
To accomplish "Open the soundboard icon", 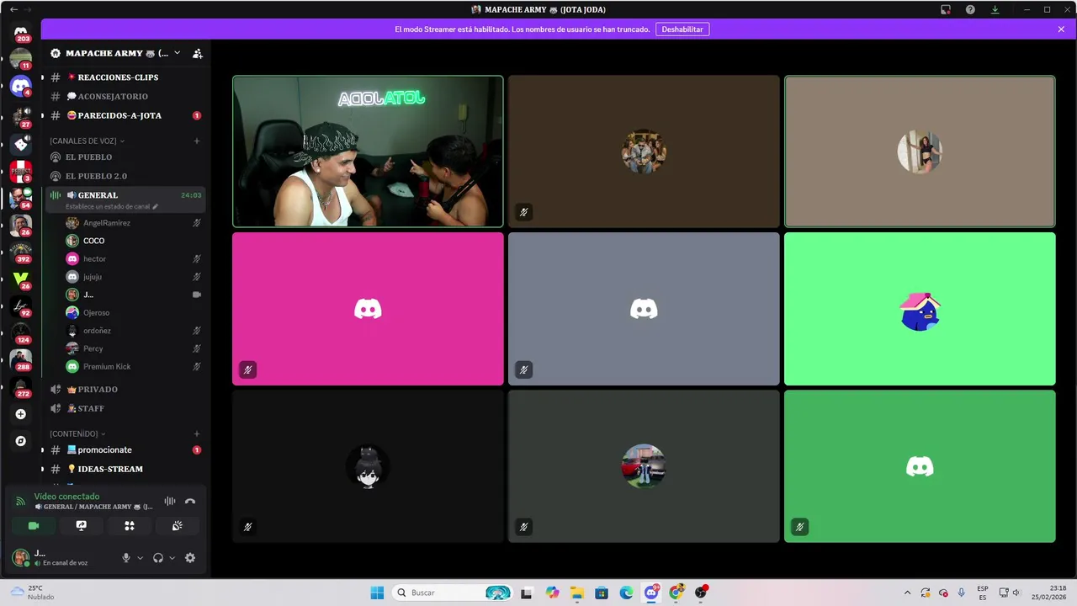I will 178,525.
